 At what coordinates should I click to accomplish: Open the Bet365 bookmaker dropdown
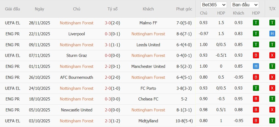pos(214,5)
